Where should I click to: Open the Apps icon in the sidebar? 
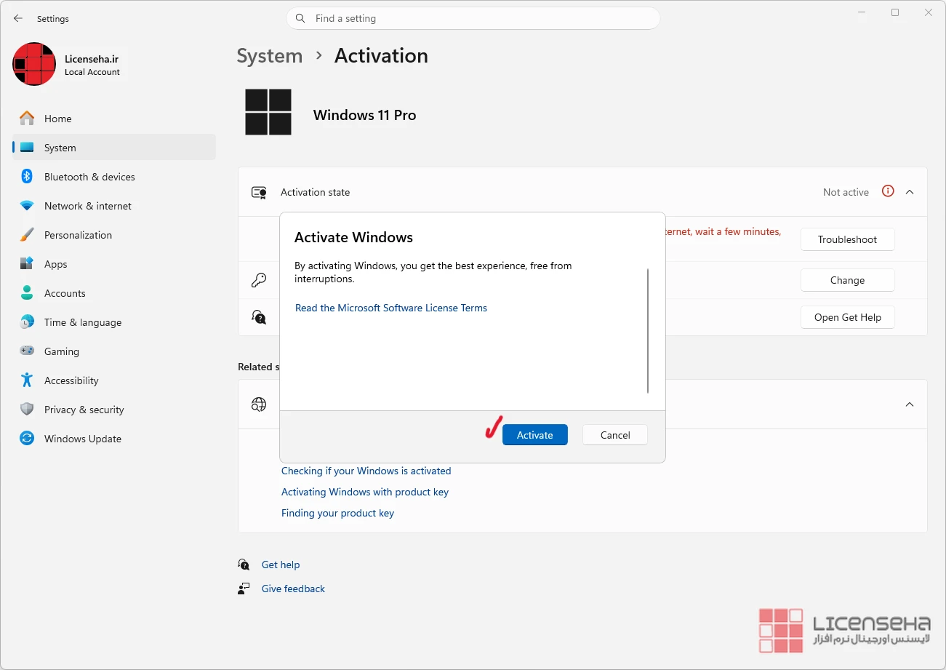click(x=27, y=264)
